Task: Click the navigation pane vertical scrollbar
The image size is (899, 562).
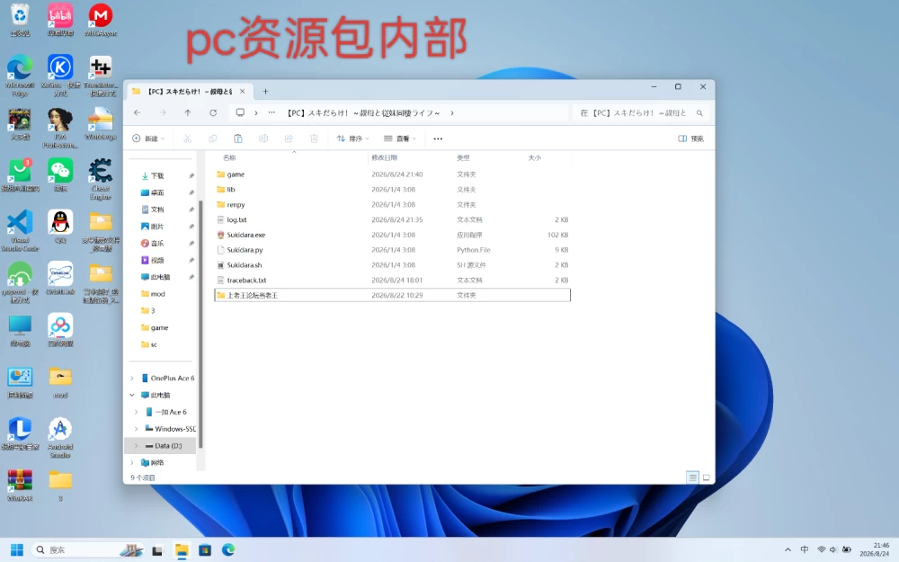Action: (x=200, y=324)
